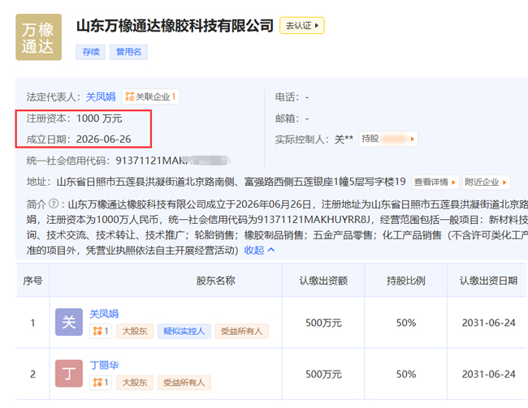Viewport: 528px width, 408px height.
Task: Click the 认缴出资日期 column header
Action: point(488,281)
